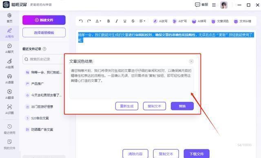Click the 新建文件 button
This screenshot has height=158, width=261.
coord(44,20)
